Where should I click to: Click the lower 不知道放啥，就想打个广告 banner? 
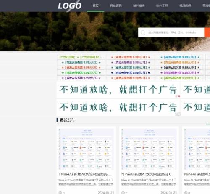pos(118,107)
